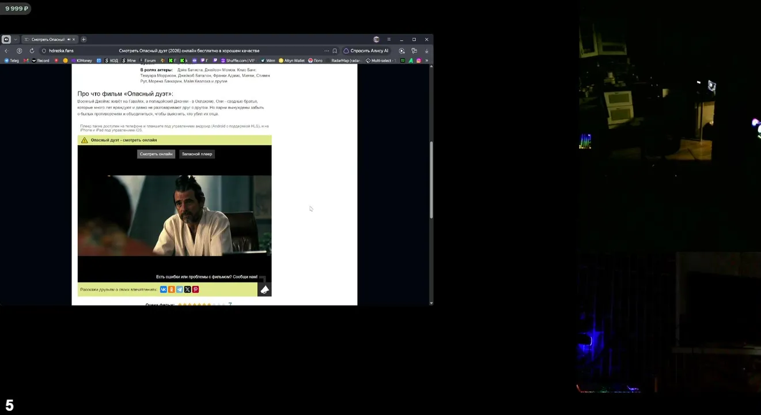This screenshot has width=761, height=415.
Task: Expand hidden bookmarks chevron
Action: pyautogui.click(x=426, y=61)
